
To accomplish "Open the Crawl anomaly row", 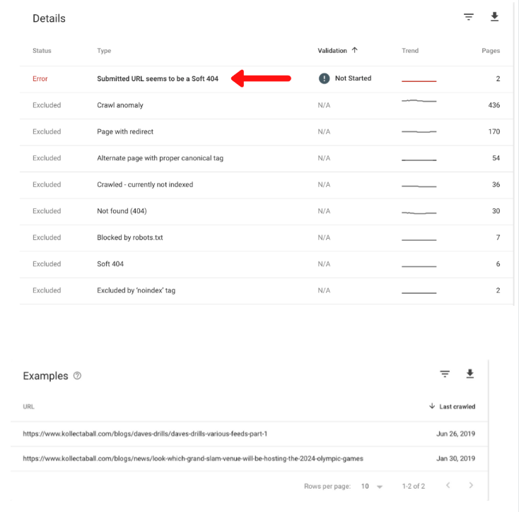I will tap(267, 105).
